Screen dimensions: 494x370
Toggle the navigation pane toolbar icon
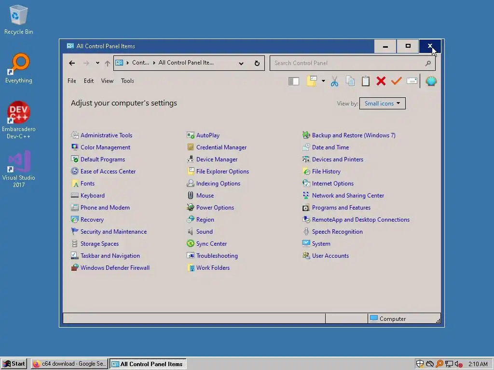pyautogui.click(x=294, y=81)
